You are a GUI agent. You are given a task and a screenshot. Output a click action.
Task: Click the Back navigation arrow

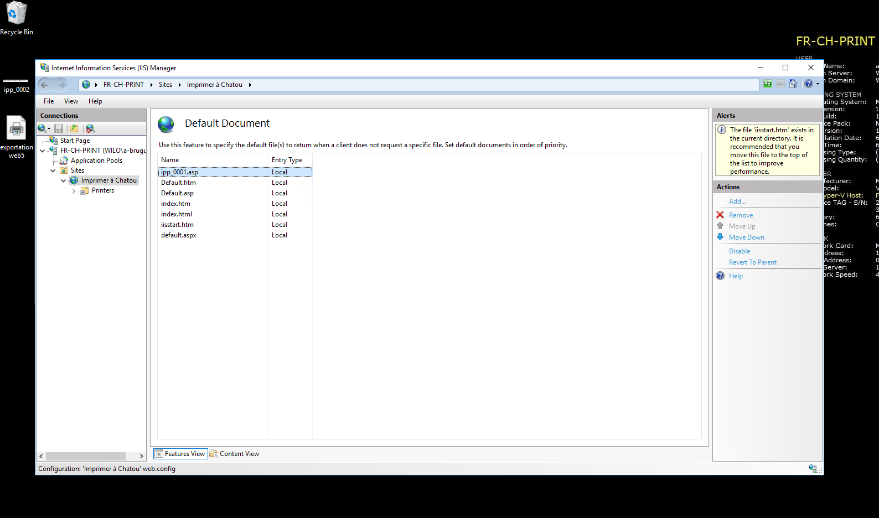pos(45,85)
